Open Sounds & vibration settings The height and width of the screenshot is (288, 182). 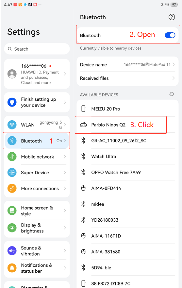point(37,251)
